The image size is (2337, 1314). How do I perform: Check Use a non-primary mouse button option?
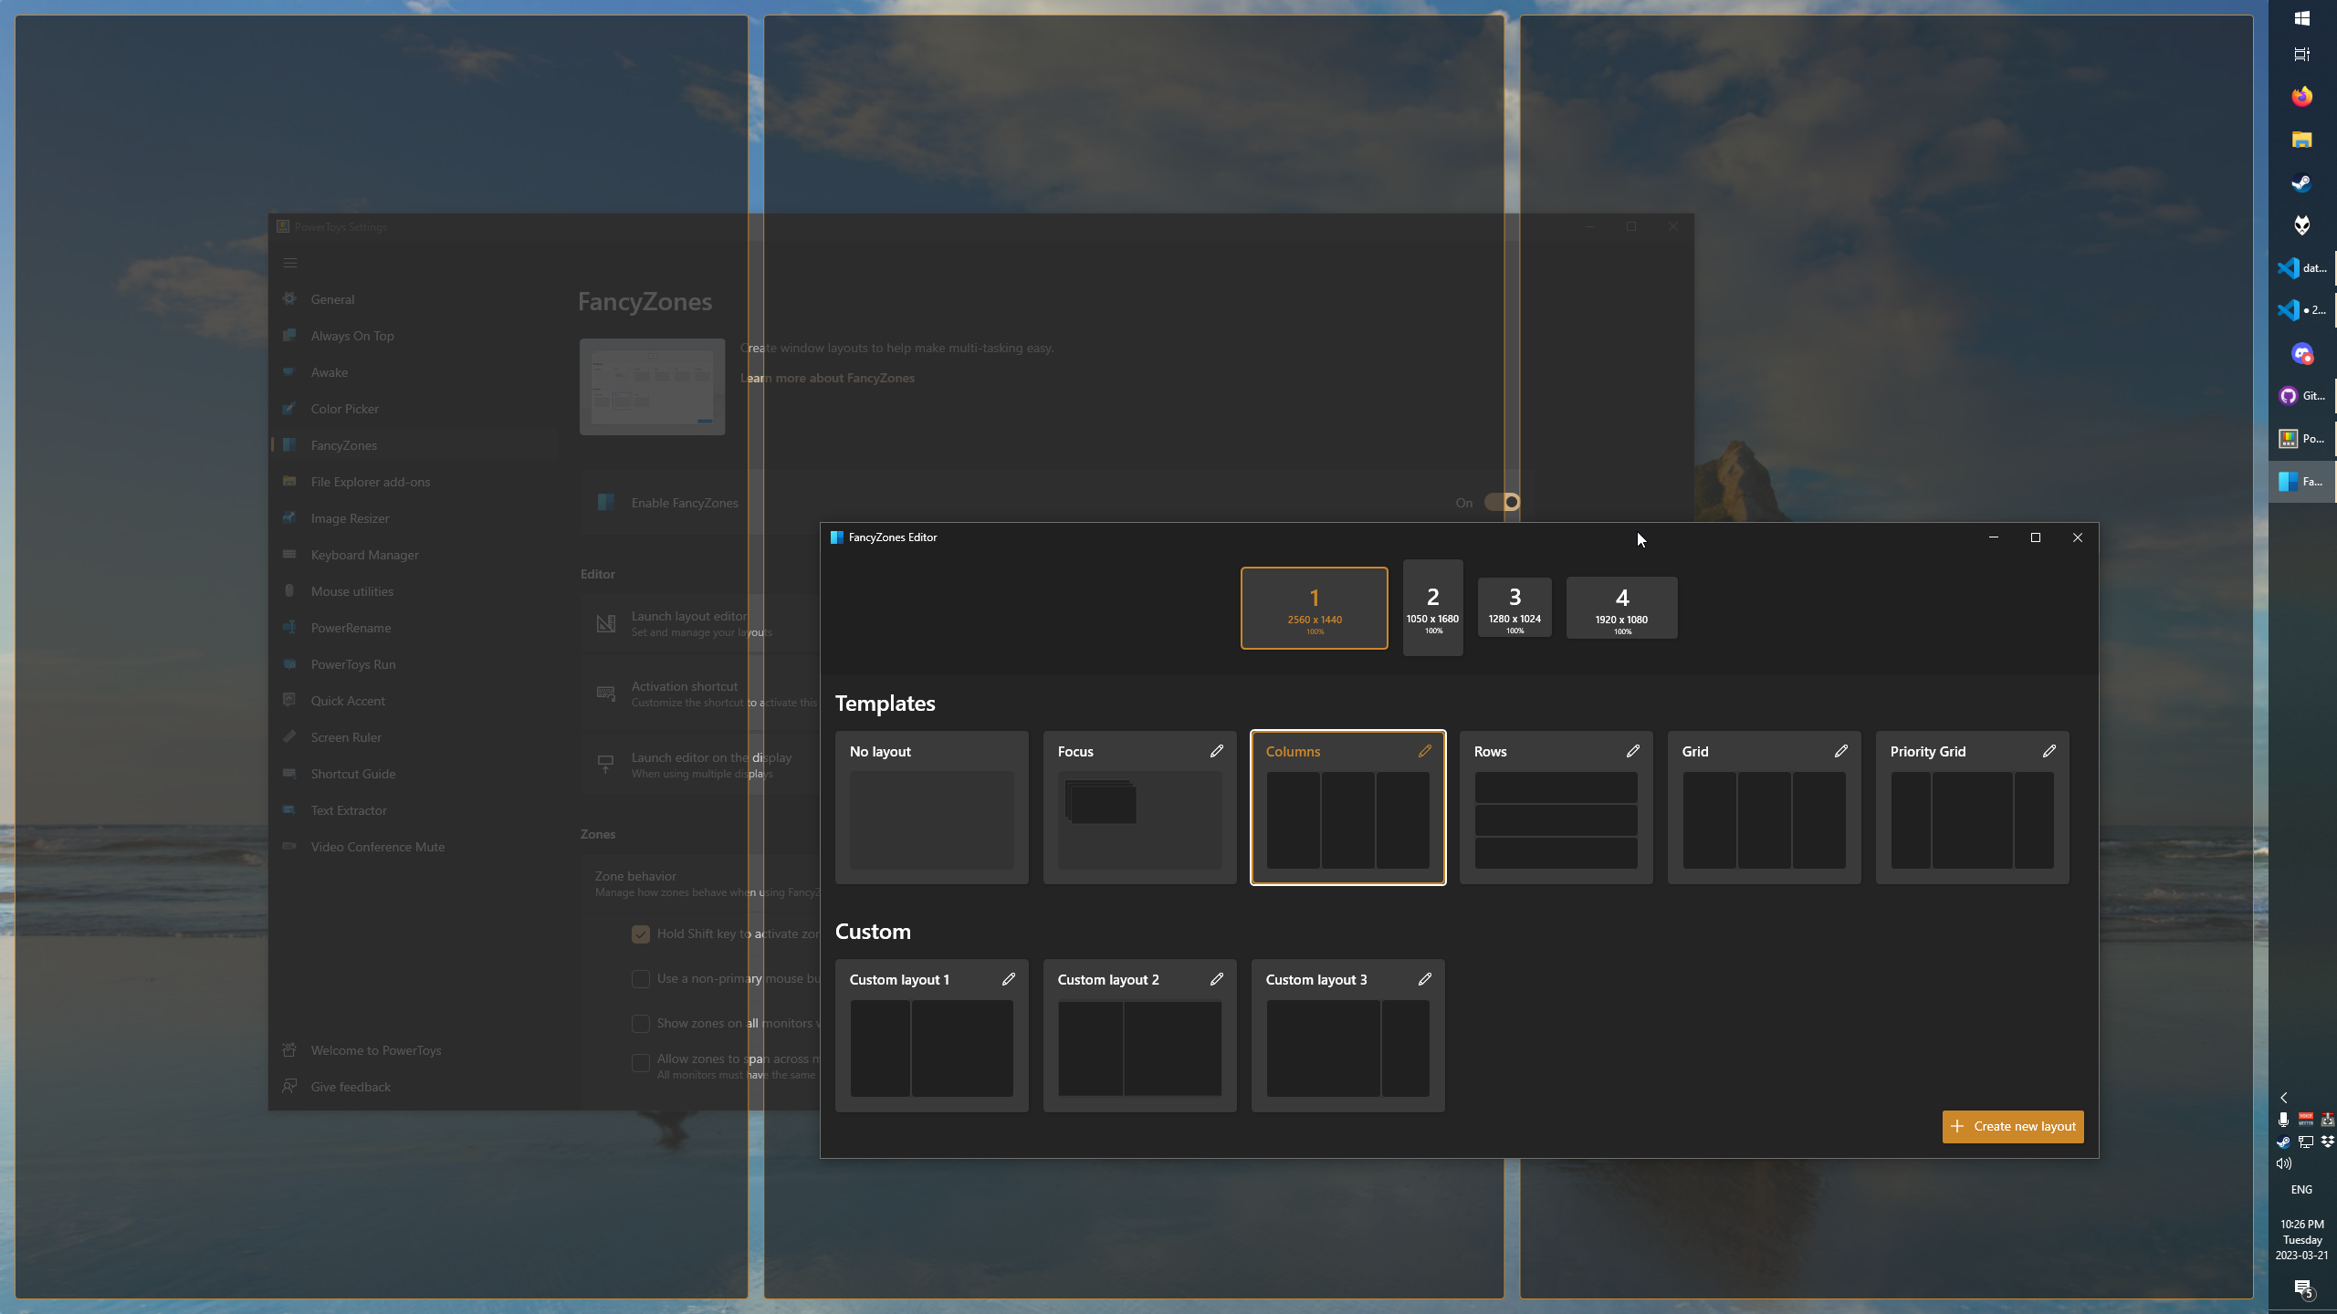pos(641,979)
